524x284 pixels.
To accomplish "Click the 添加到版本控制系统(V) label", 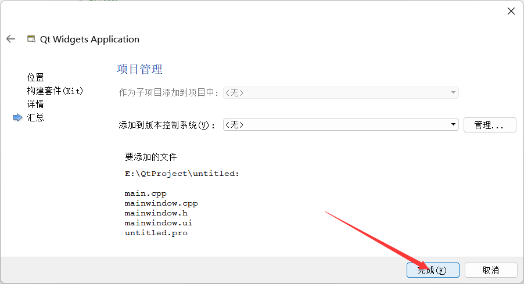I will coord(167,125).
